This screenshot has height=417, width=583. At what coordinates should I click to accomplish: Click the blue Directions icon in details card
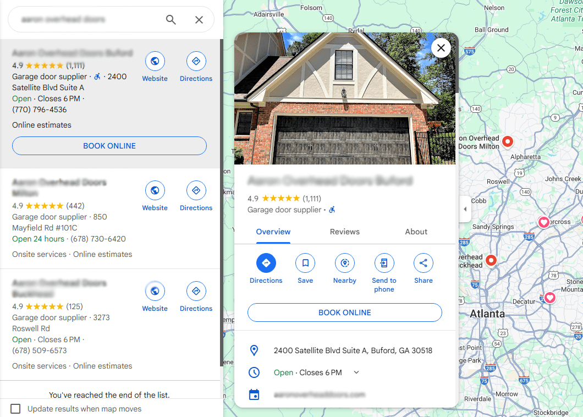pyautogui.click(x=266, y=263)
